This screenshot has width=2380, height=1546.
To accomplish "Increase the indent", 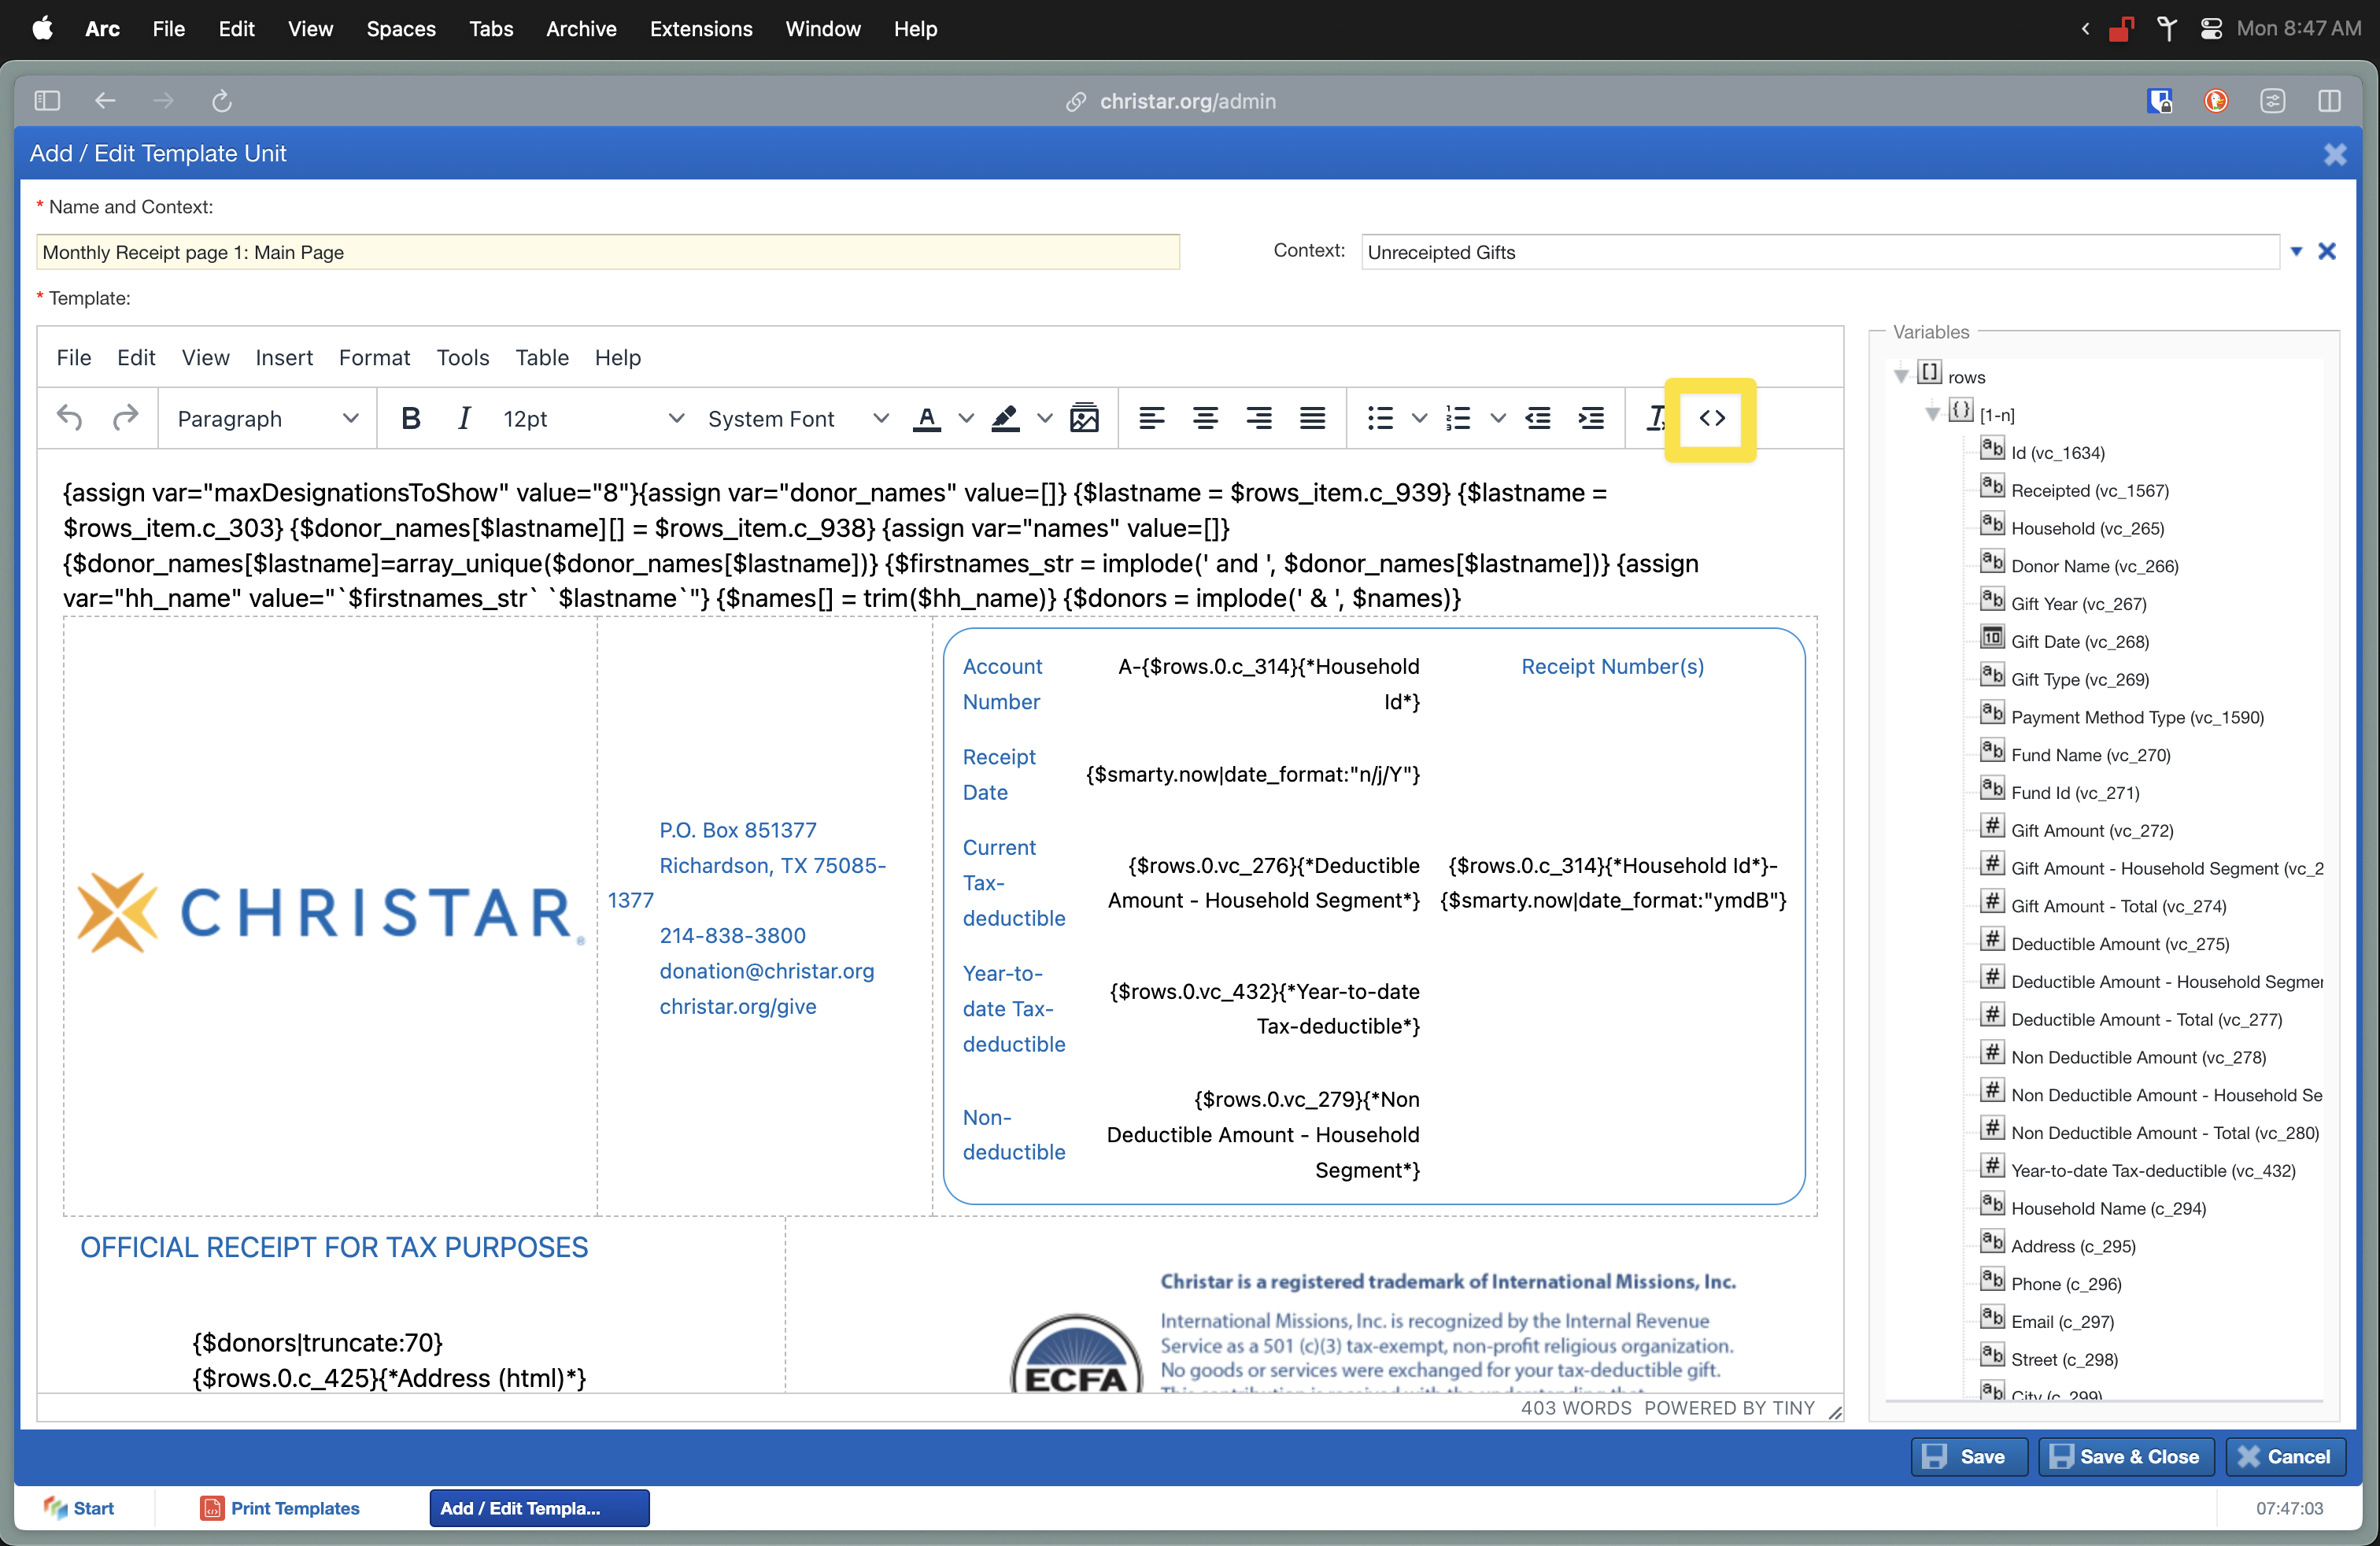I will click(x=1590, y=418).
